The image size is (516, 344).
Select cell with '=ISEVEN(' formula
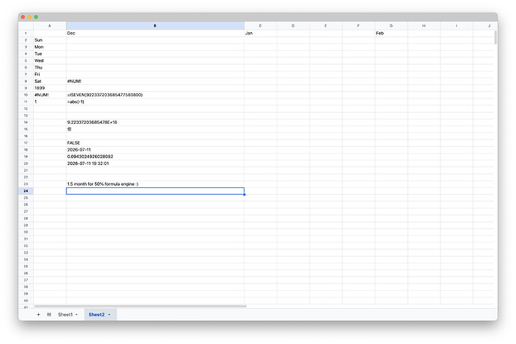pos(155,95)
